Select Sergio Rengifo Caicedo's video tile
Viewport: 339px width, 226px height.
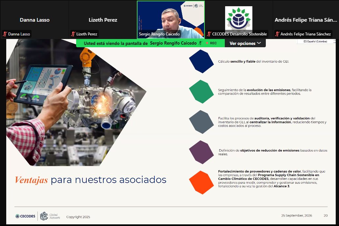171,20
